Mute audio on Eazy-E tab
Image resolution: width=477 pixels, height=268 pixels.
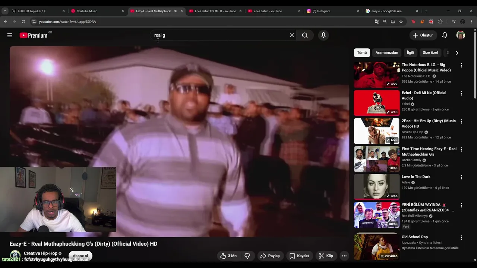[x=176, y=11]
